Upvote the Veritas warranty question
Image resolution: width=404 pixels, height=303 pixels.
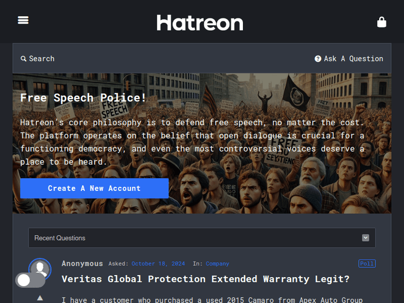click(x=40, y=298)
